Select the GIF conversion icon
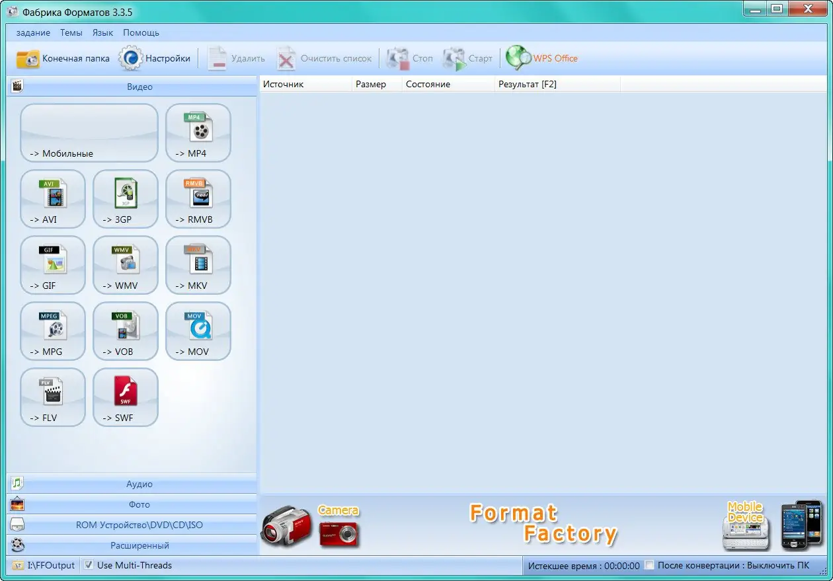This screenshot has height=581, width=833. coord(53,265)
